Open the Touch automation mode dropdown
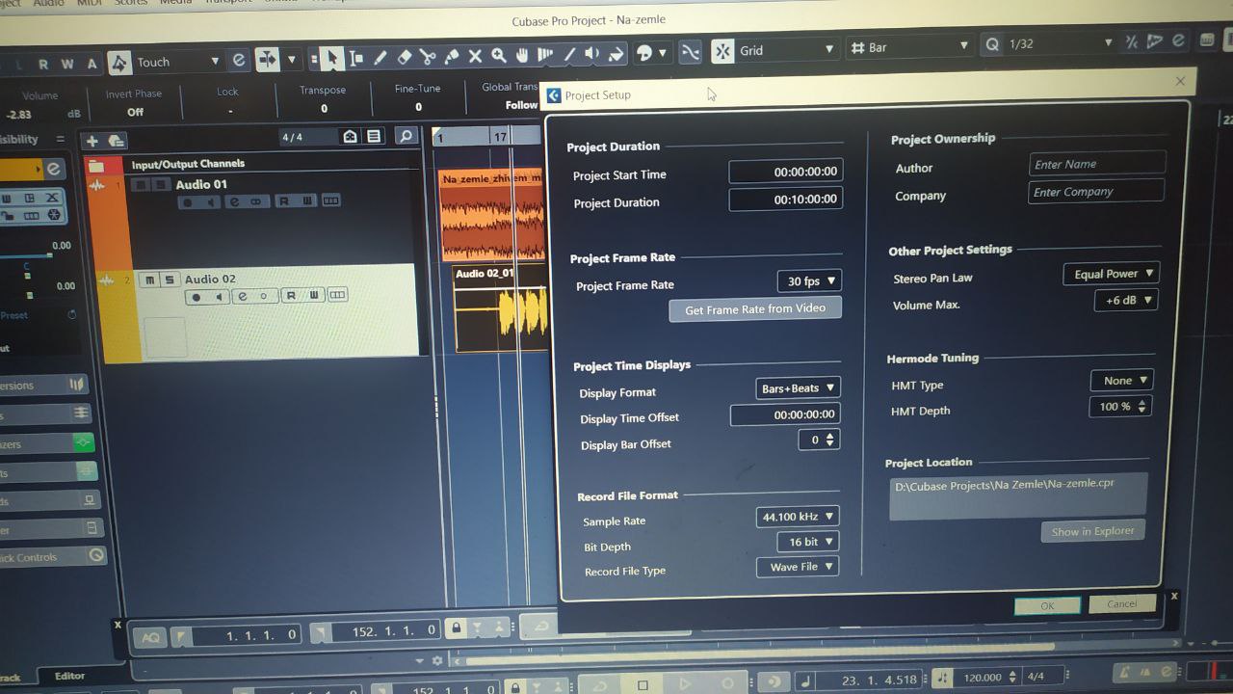Screen dimensions: 1233x694 [x=178, y=62]
